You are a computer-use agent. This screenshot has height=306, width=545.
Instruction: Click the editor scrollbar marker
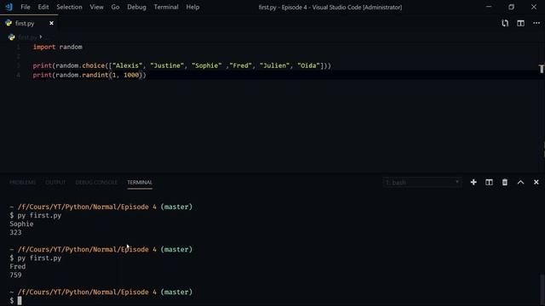[542, 69]
